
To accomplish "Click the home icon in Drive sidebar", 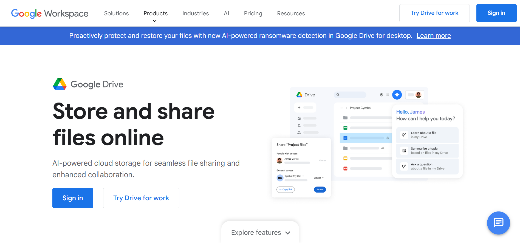I will point(299,118).
